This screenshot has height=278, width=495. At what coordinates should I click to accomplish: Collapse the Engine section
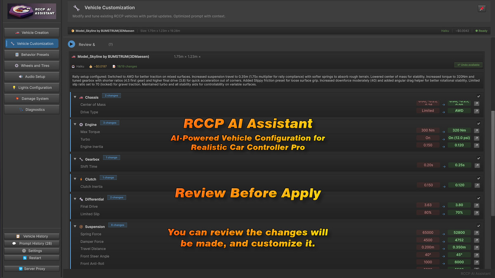point(75,124)
